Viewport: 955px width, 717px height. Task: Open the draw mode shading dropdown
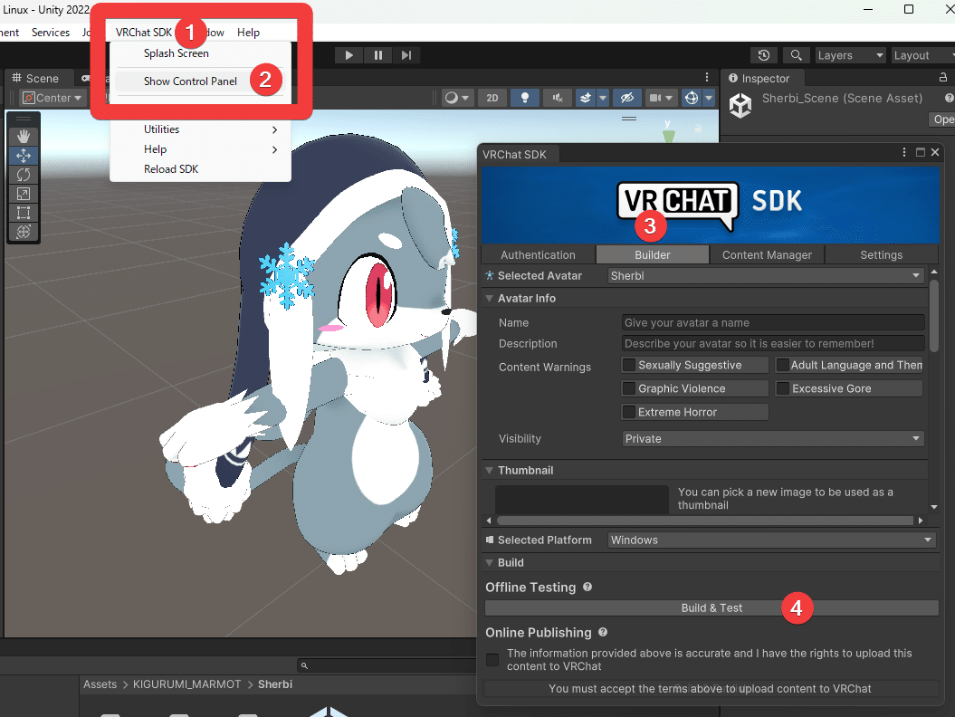(x=457, y=98)
